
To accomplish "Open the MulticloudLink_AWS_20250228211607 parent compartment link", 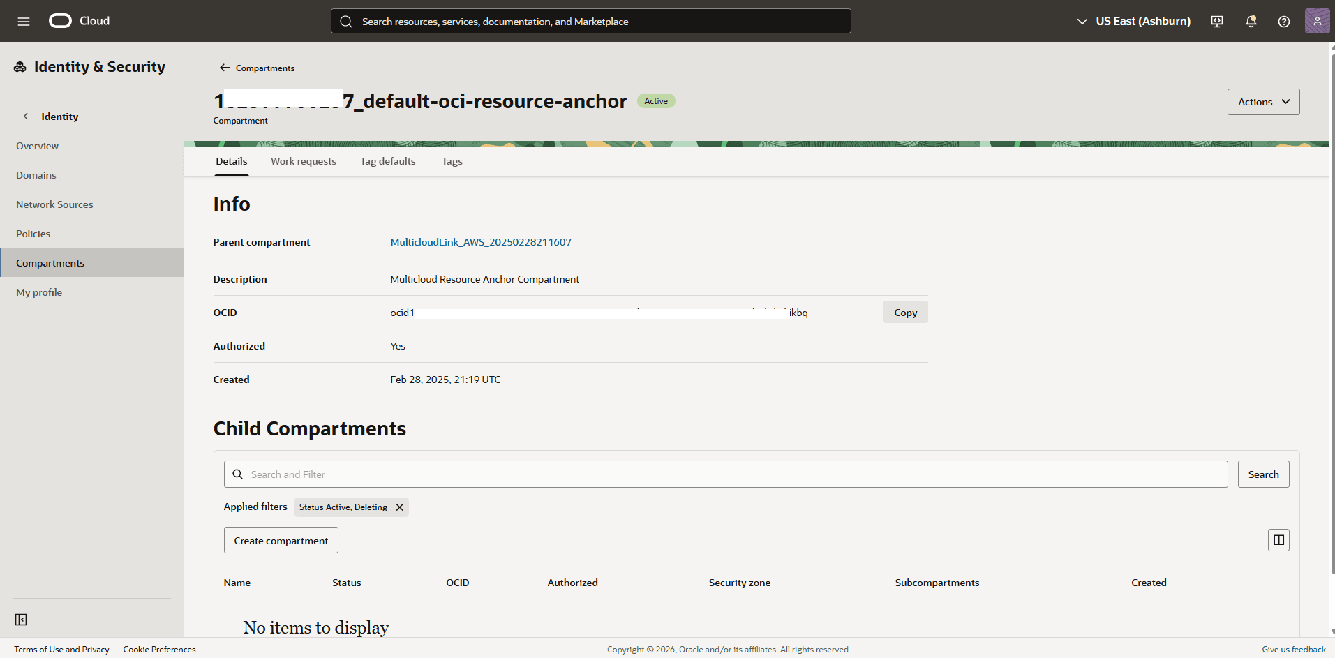I will click(x=481, y=242).
